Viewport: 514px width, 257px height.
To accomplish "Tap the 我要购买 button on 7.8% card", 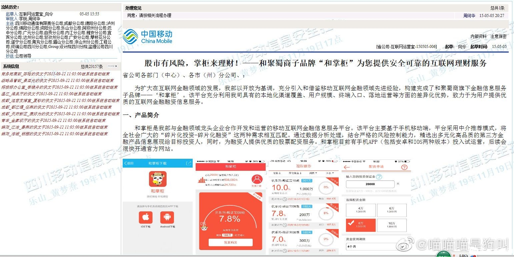I will 231,242.
